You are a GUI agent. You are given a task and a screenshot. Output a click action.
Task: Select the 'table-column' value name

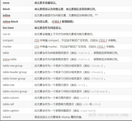[x=11, y=98]
